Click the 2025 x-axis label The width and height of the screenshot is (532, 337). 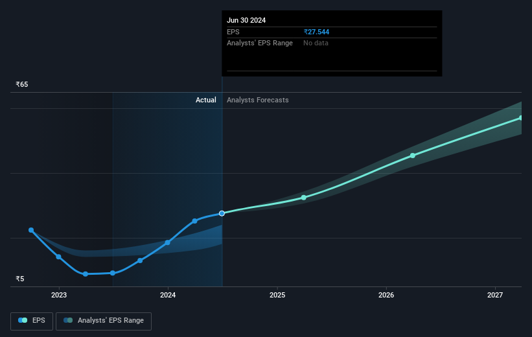[277, 295]
